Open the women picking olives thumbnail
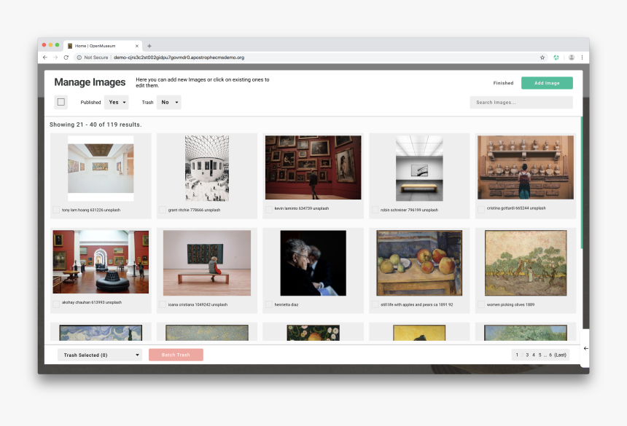The image size is (627, 426). pos(526,263)
